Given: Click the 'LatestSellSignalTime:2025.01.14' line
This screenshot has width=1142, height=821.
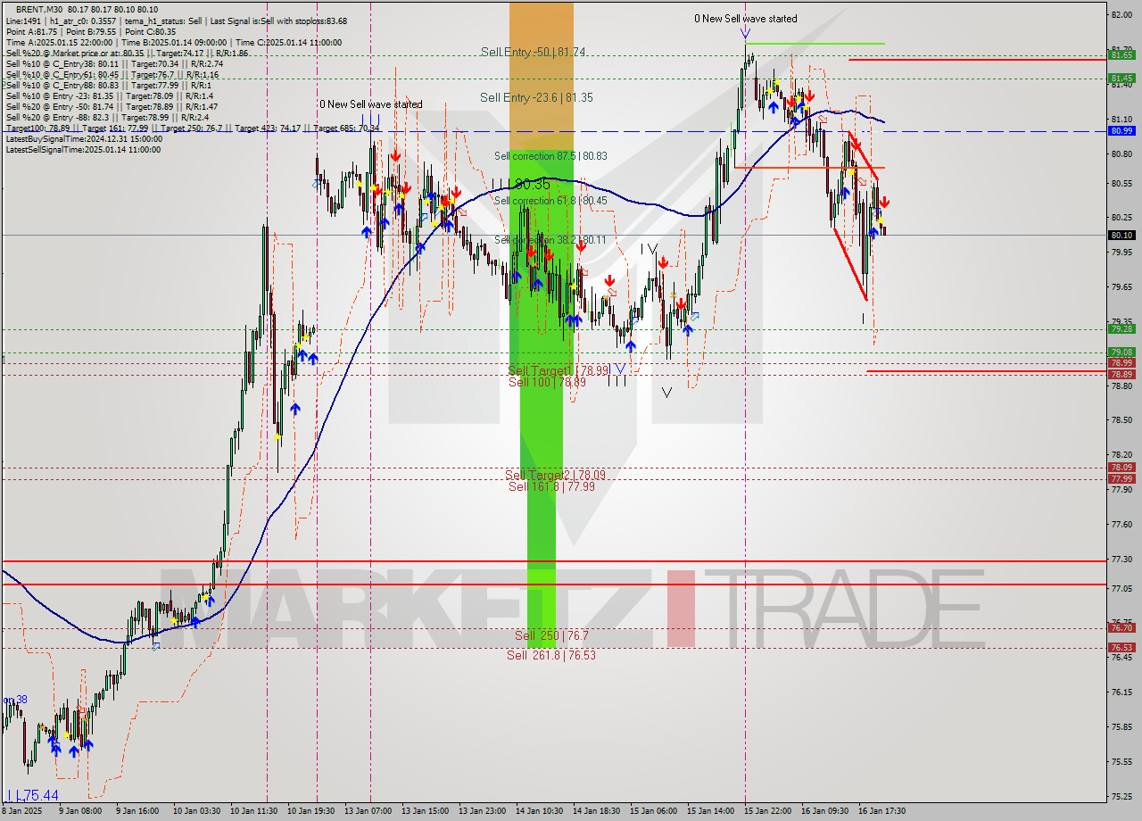Looking at the screenshot, I should [84, 149].
